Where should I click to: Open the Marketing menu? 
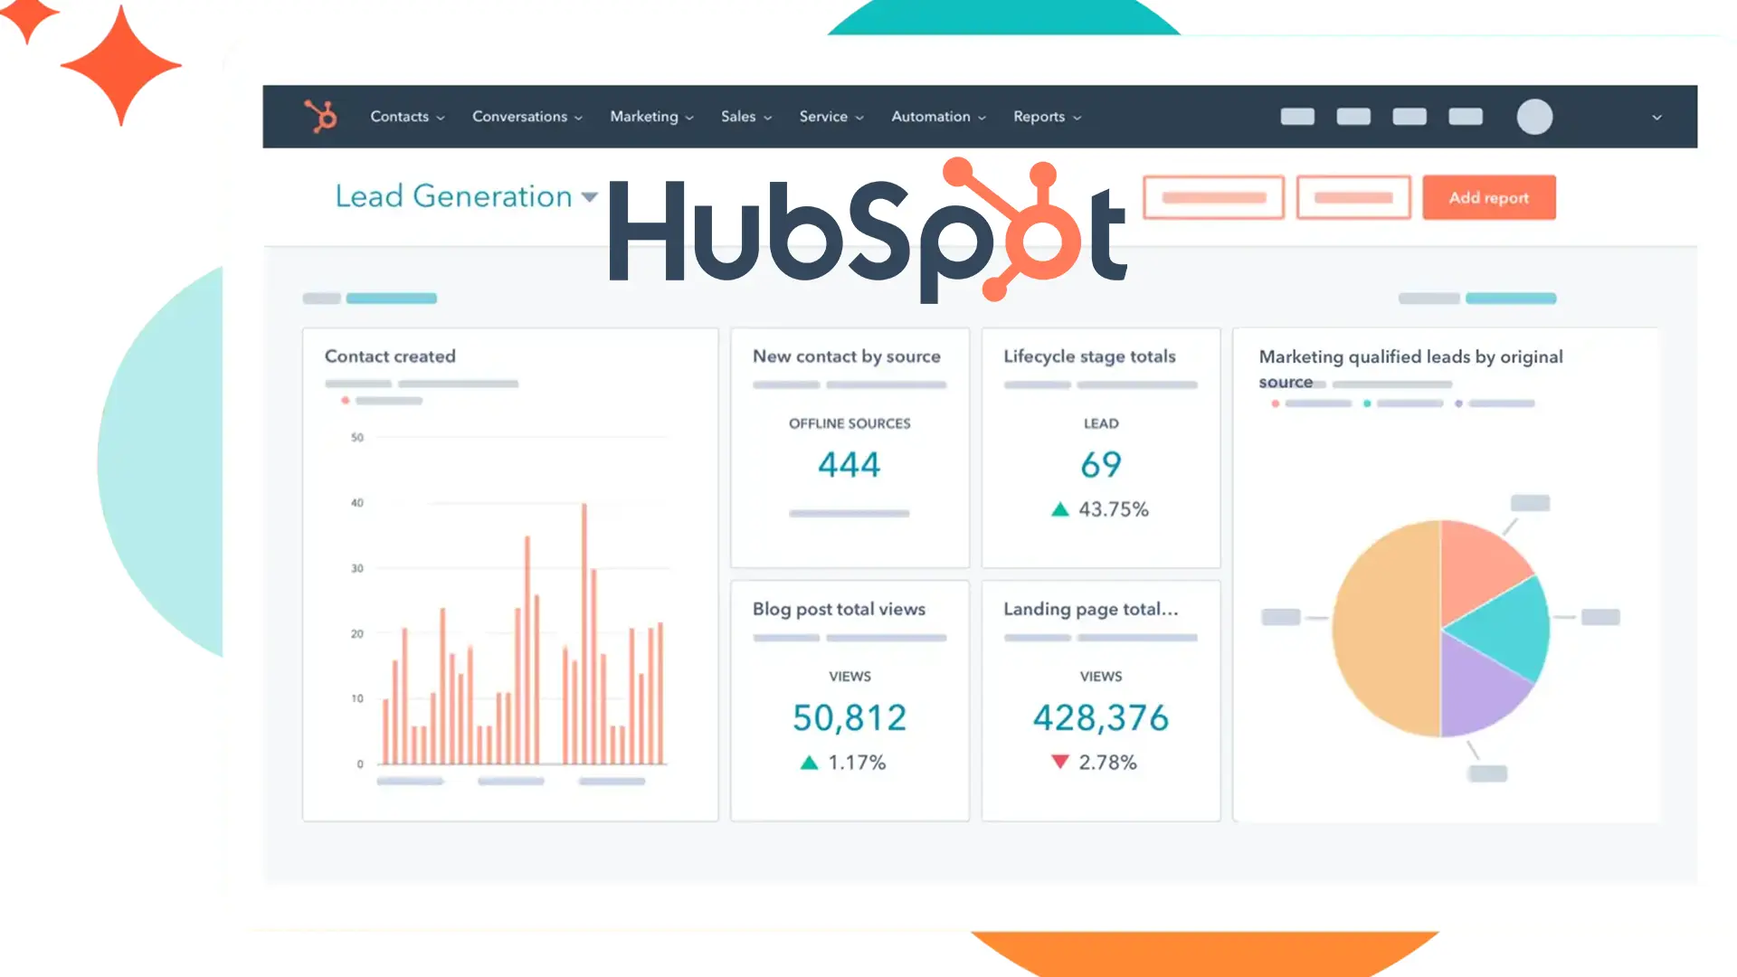[x=651, y=117]
